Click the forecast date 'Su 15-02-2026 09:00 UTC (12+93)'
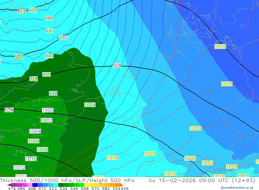The height and width of the screenshot is (190, 259). [x=202, y=180]
